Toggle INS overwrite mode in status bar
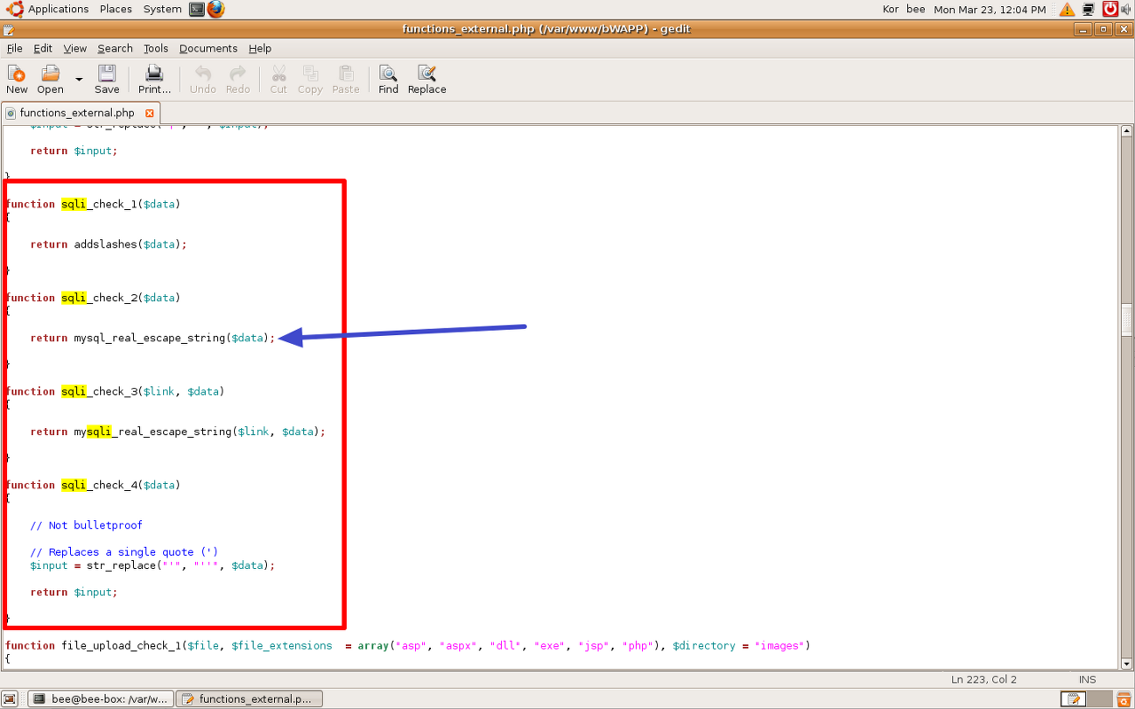 tap(1087, 680)
